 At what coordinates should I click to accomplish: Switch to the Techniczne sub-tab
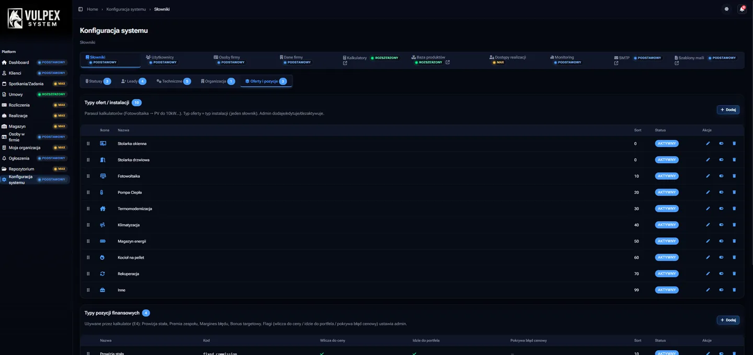point(174,81)
